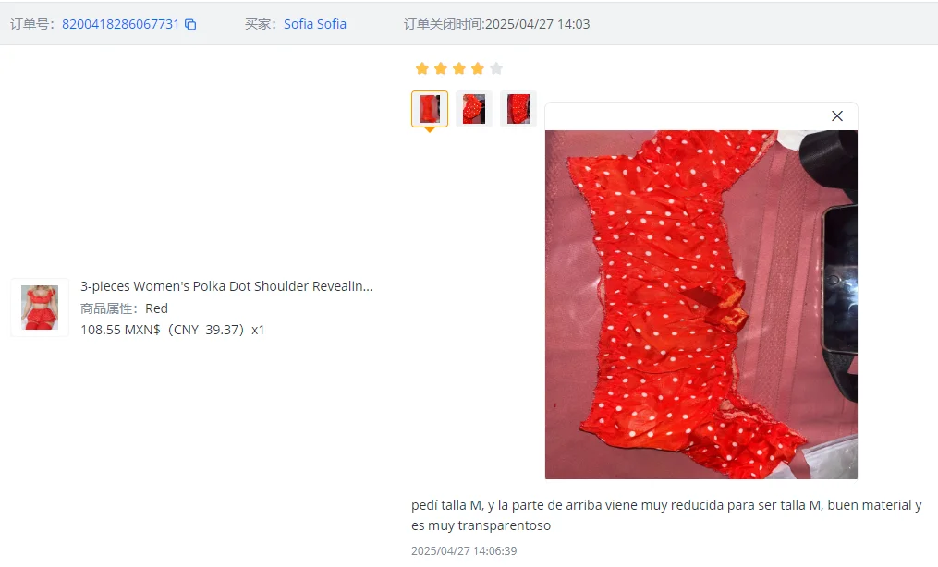Select the second review photo thumbnail

[x=474, y=109]
